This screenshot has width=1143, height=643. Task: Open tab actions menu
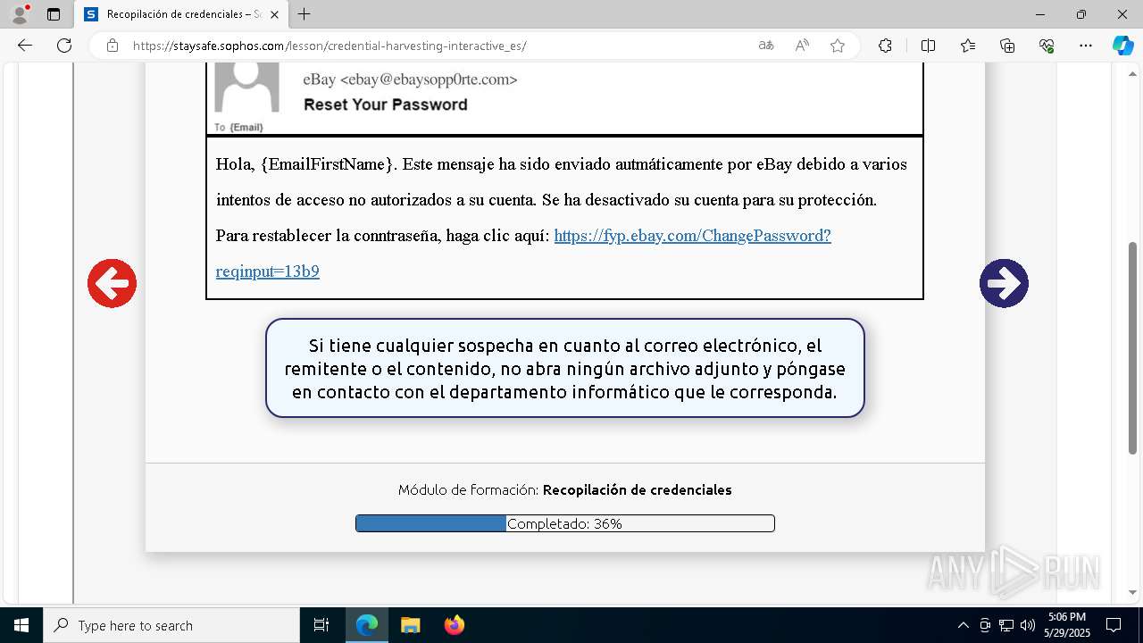point(54,14)
